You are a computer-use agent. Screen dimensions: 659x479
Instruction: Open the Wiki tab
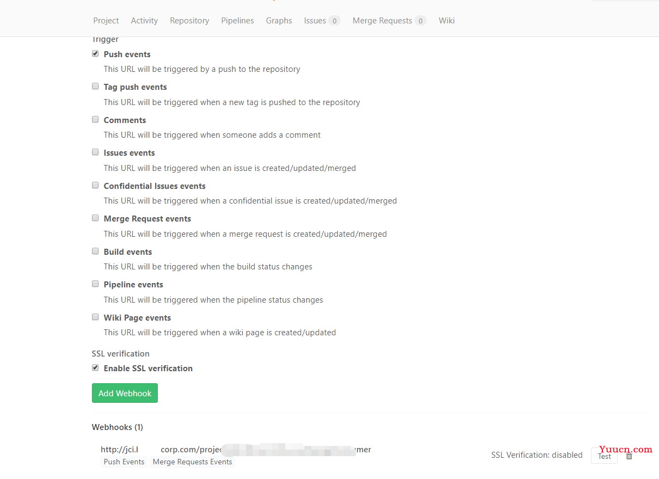tap(447, 21)
